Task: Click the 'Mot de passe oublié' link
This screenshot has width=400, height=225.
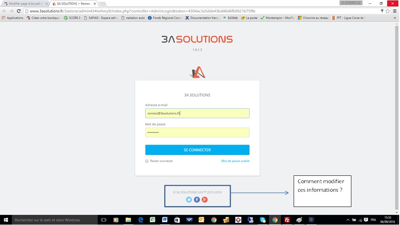Action: coord(235,161)
